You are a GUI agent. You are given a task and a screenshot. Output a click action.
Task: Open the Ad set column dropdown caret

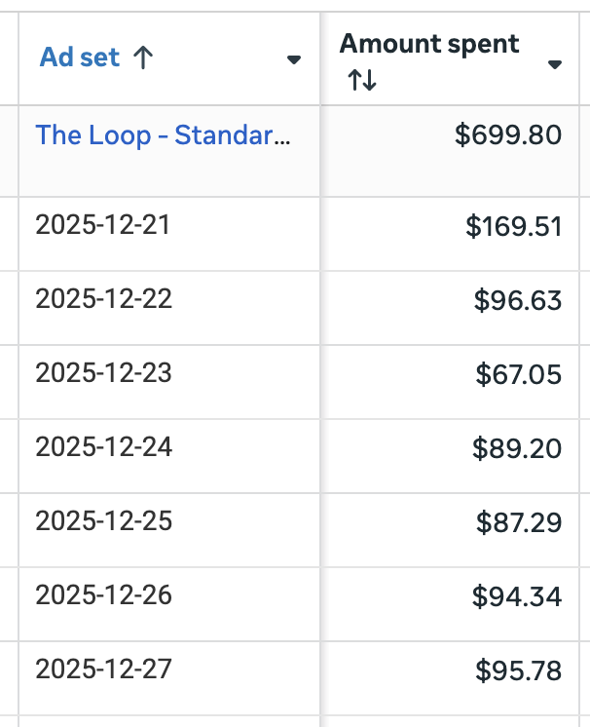click(x=294, y=60)
